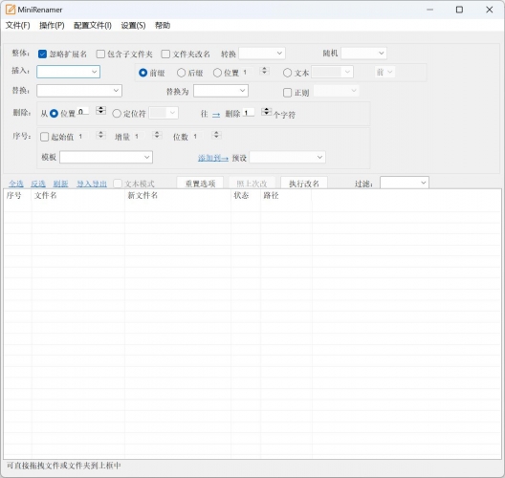Open the 操作(P) menu
Screen dimensions: 505x478
(52, 26)
